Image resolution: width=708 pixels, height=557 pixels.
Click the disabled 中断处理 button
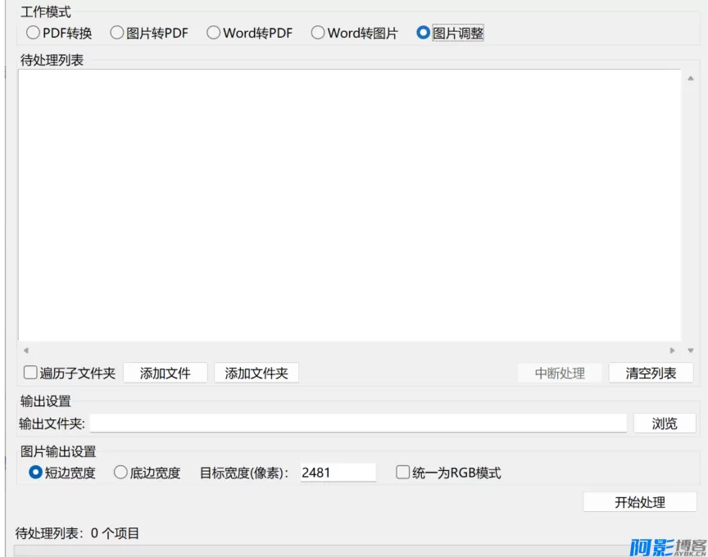click(x=560, y=373)
